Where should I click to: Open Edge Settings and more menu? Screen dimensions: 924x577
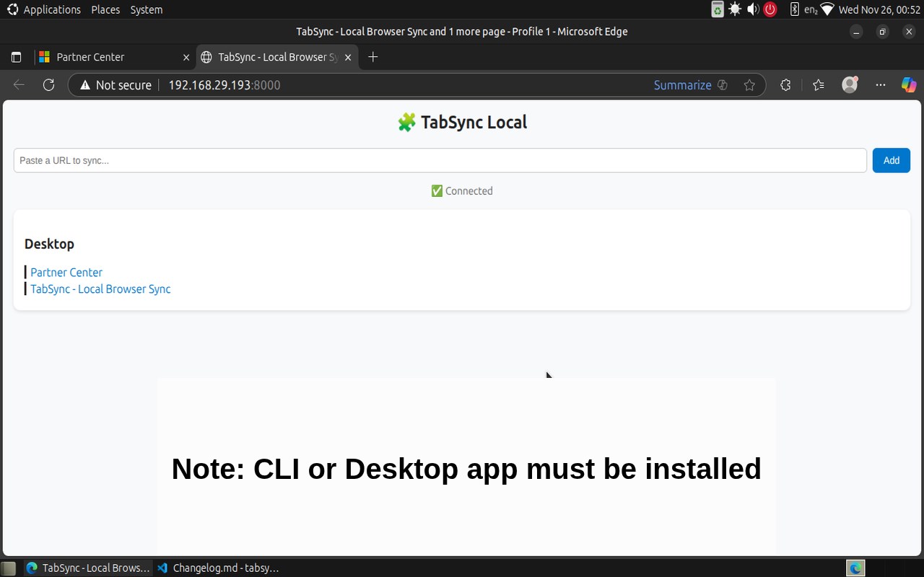880,85
